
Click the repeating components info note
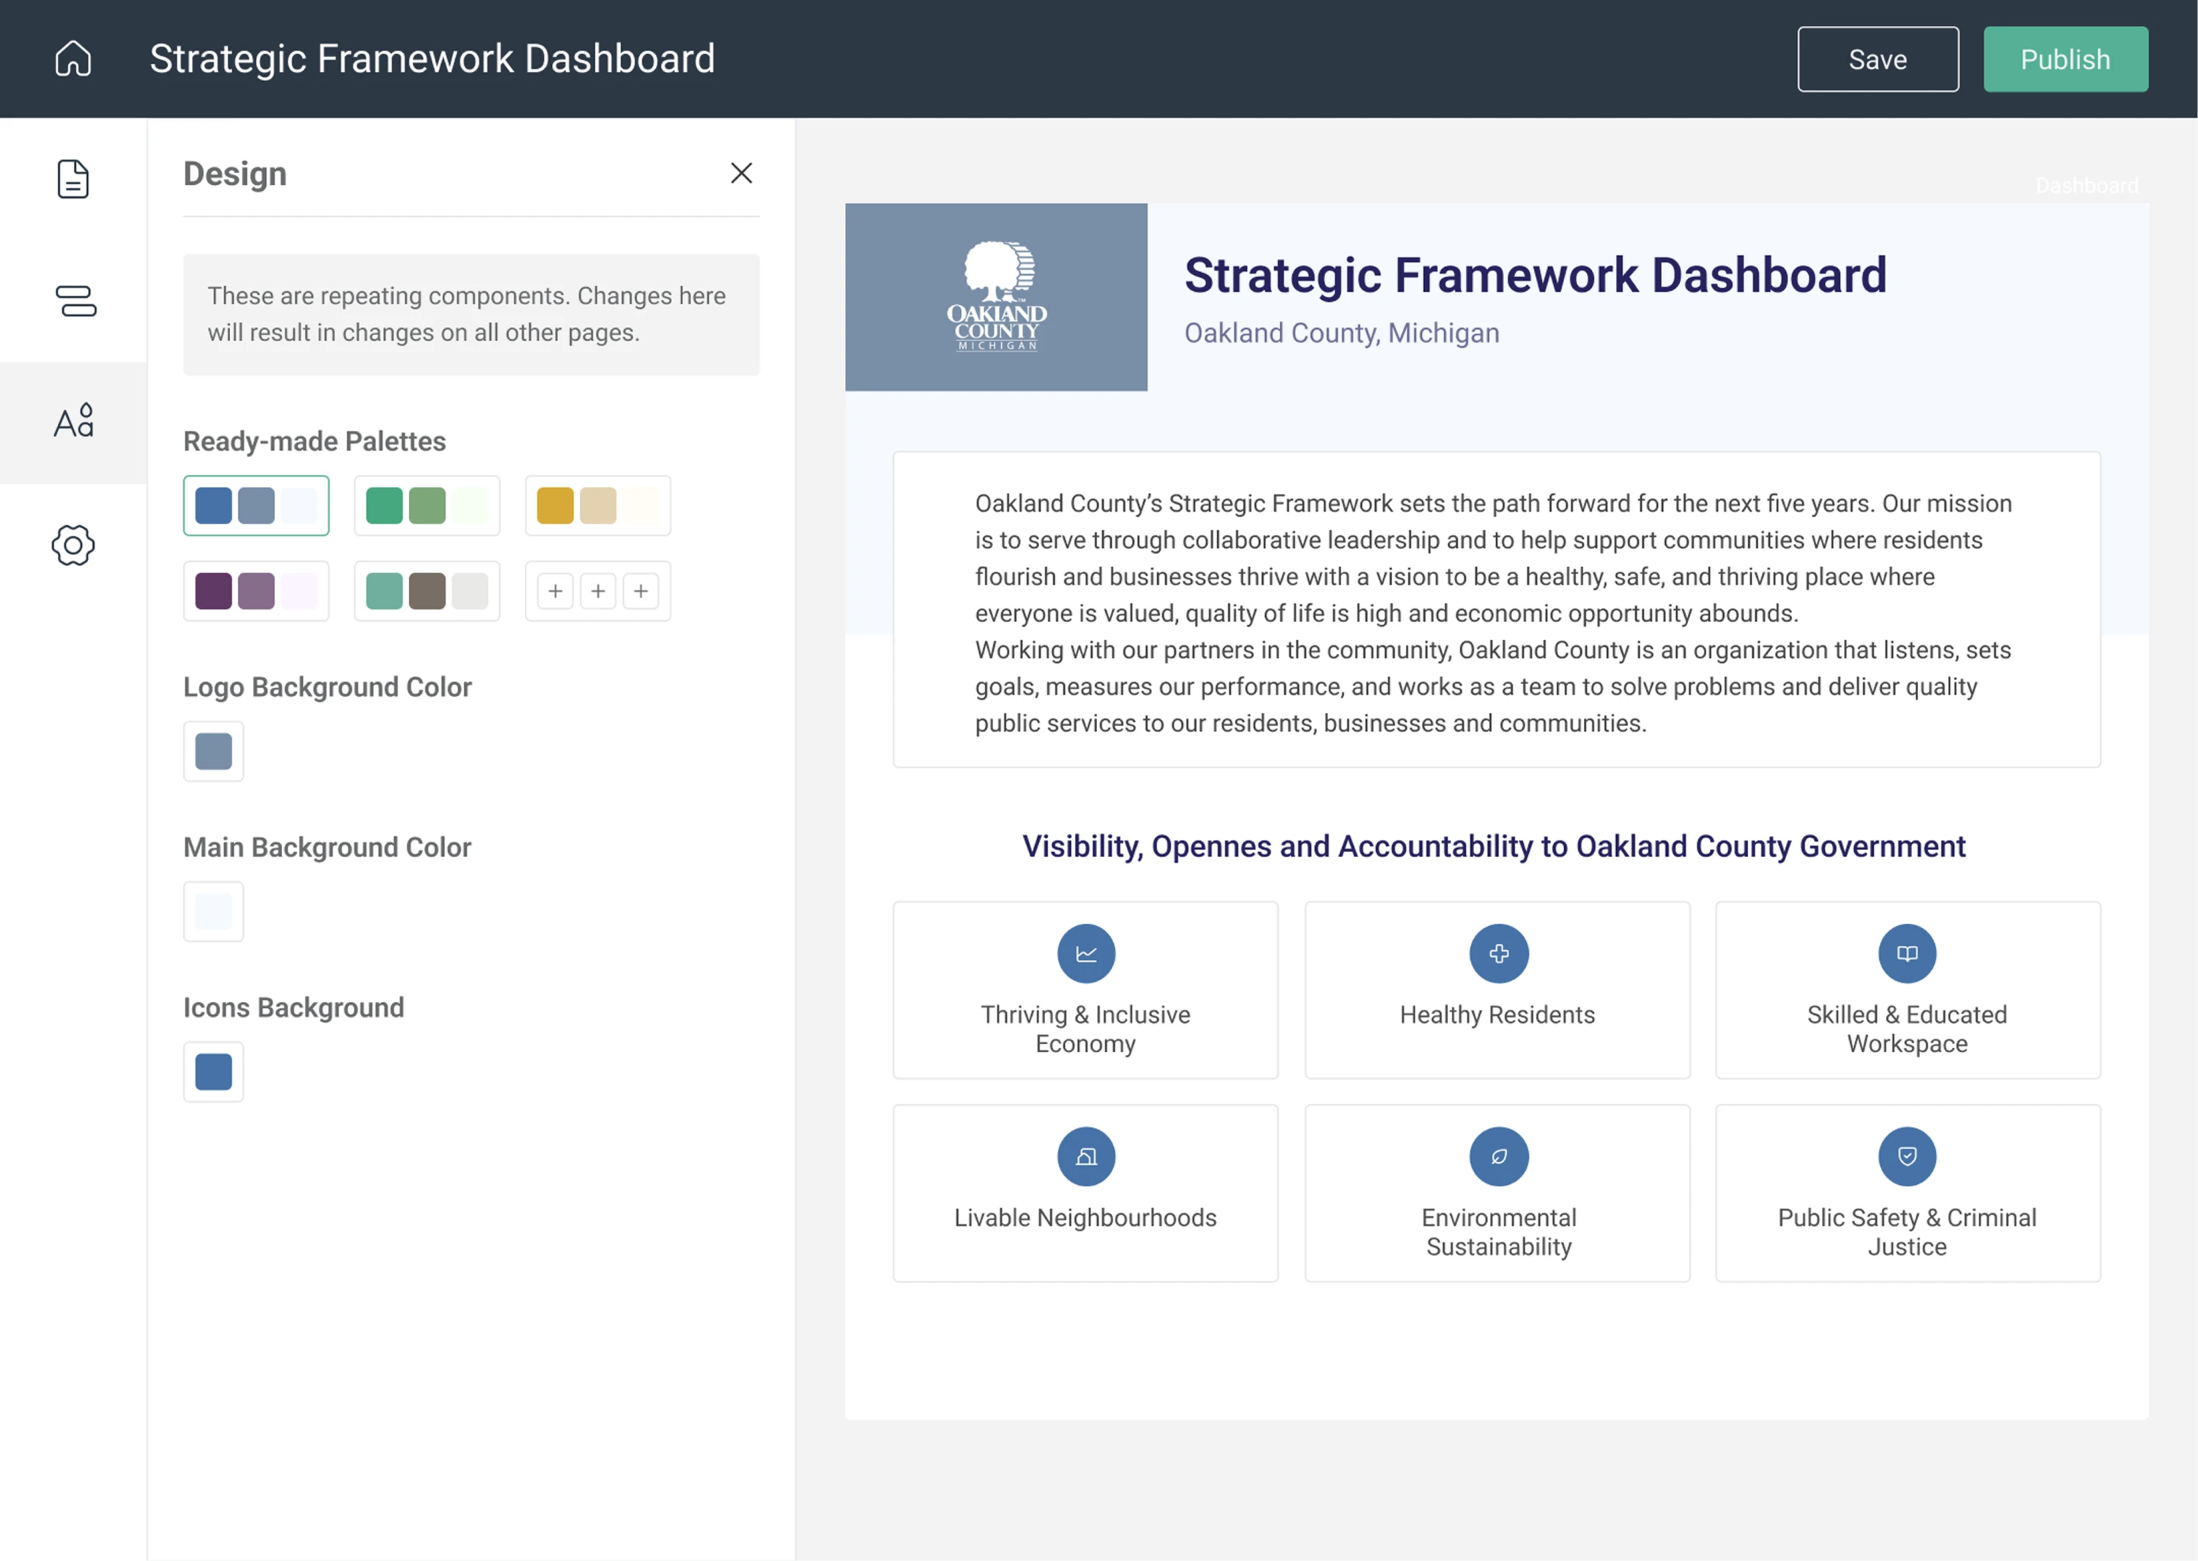click(x=471, y=315)
